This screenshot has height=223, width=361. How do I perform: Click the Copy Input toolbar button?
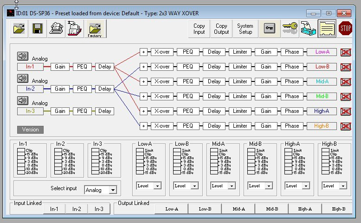[x=199, y=29]
